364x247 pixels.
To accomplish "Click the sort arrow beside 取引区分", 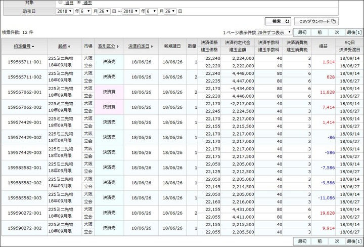I will pyautogui.click(x=117, y=47).
